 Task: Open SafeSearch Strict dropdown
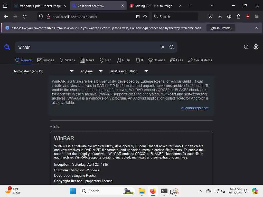(128, 71)
